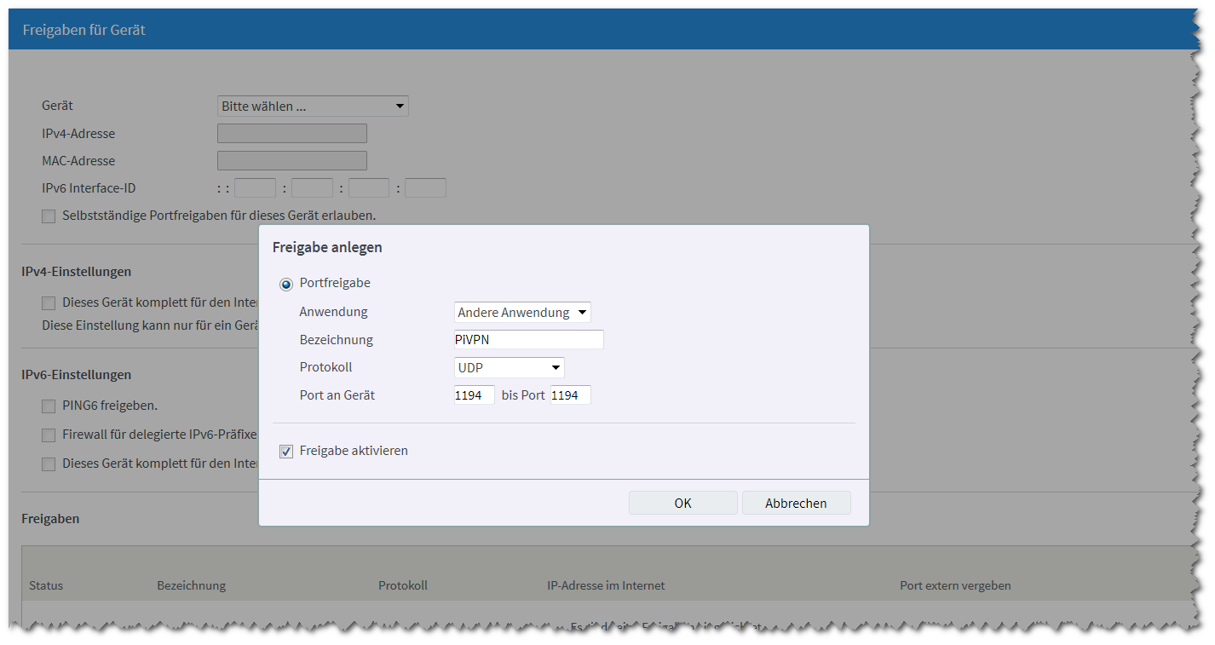Open the Anwendung dropdown

click(522, 313)
